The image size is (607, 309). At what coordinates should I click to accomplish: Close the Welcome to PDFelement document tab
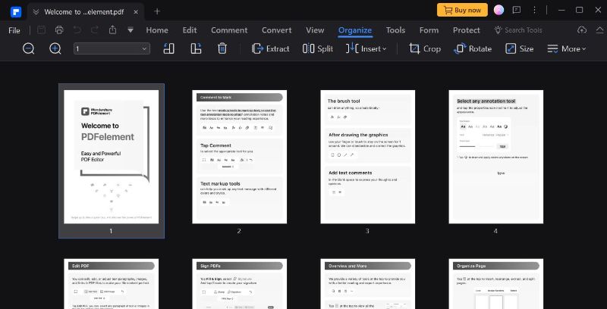(136, 11)
